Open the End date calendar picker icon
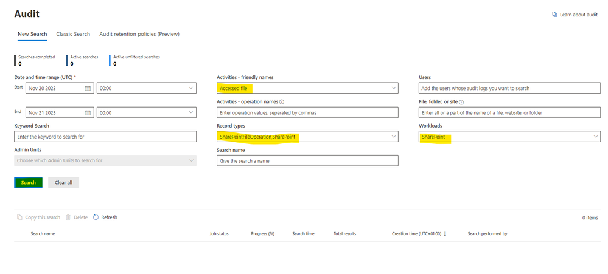The width and height of the screenshot is (608, 274). click(x=88, y=112)
